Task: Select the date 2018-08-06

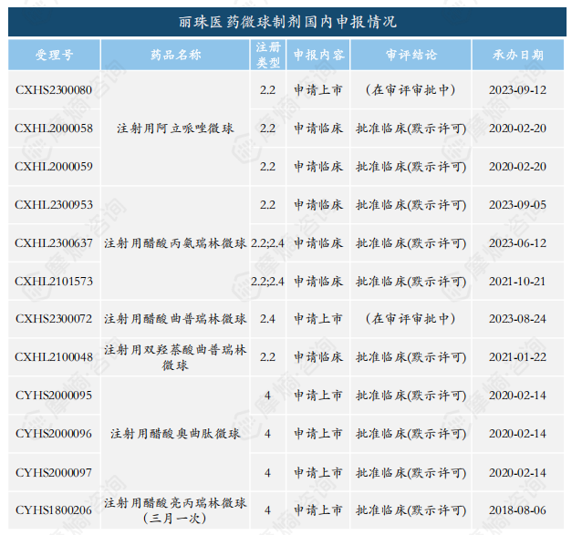Action: pyautogui.click(x=517, y=510)
